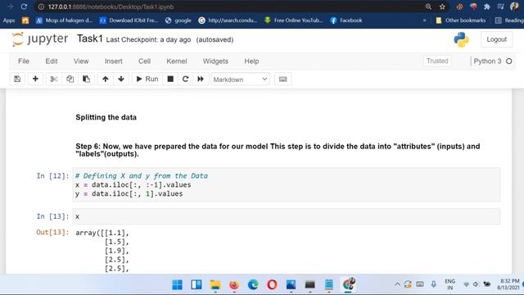Click the Python logo icon
Image resolution: width=524 pixels, height=295 pixels.
[462, 39]
